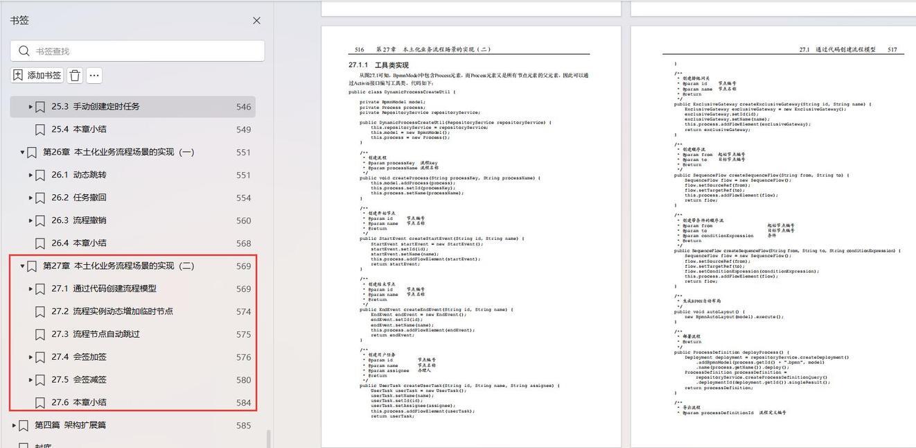Click page number 585 for 第四篇
Screen dimensions: 916x448
point(243,425)
